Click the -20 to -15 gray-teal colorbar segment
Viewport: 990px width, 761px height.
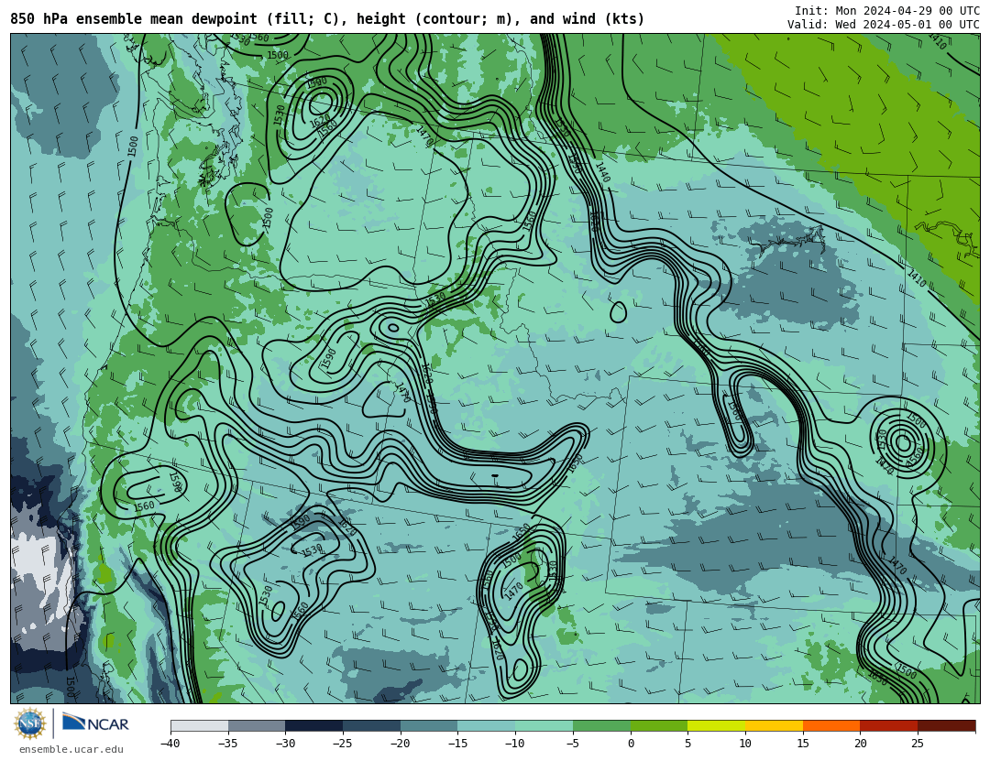click(429, 725)
